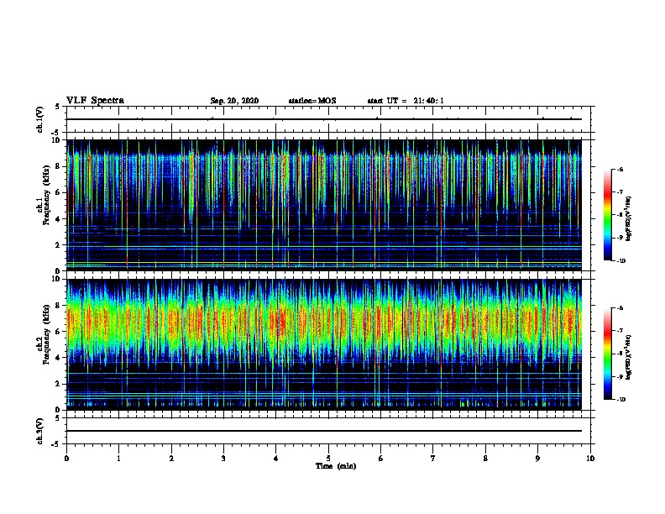Click time axis tick label '7'

(433, 459)
